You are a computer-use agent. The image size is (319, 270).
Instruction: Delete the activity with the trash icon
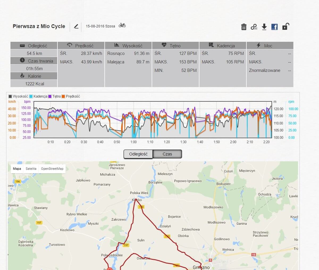[244, 27]
